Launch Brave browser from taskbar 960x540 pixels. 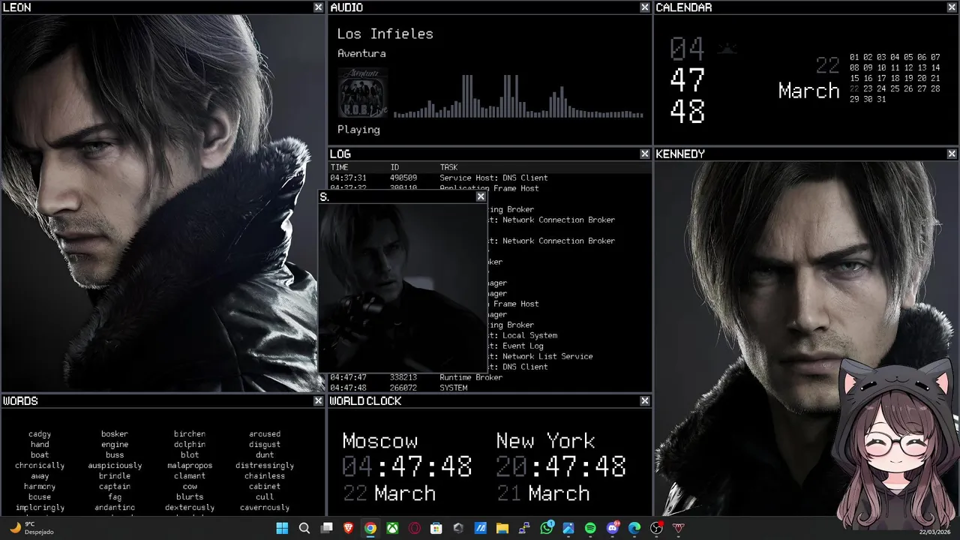click(x=348, y=528)
